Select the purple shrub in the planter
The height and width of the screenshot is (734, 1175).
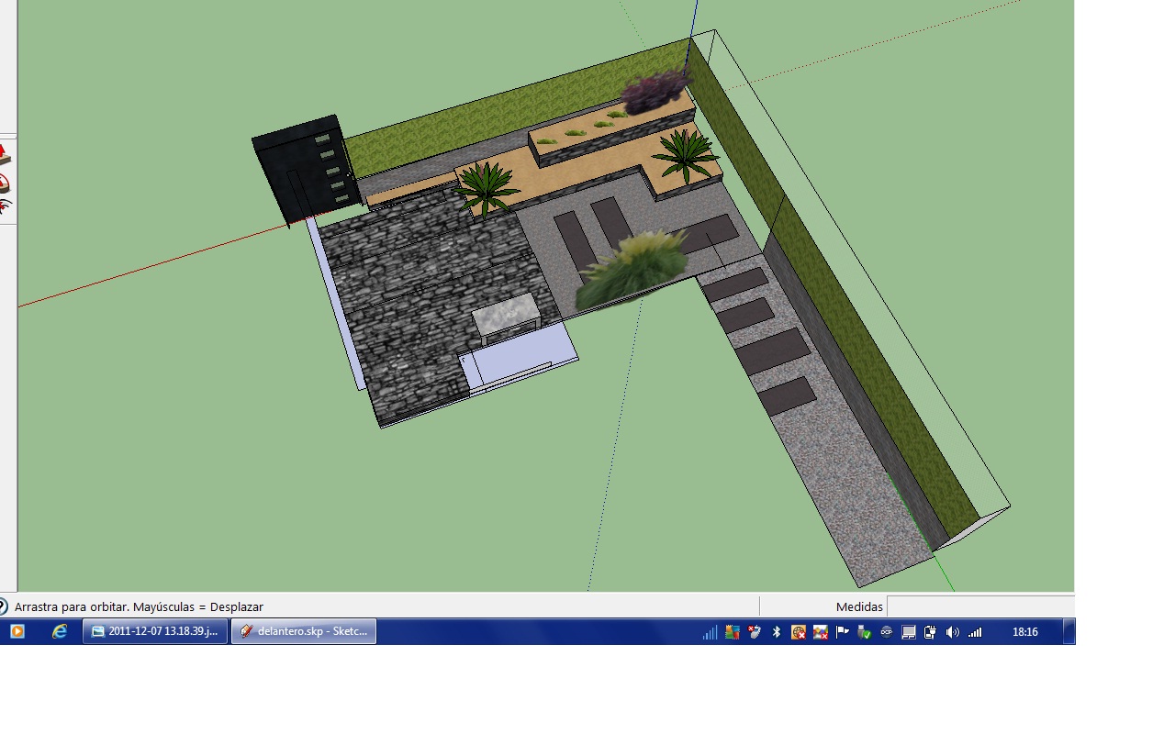pyautogui.click(x=655, y=91)
